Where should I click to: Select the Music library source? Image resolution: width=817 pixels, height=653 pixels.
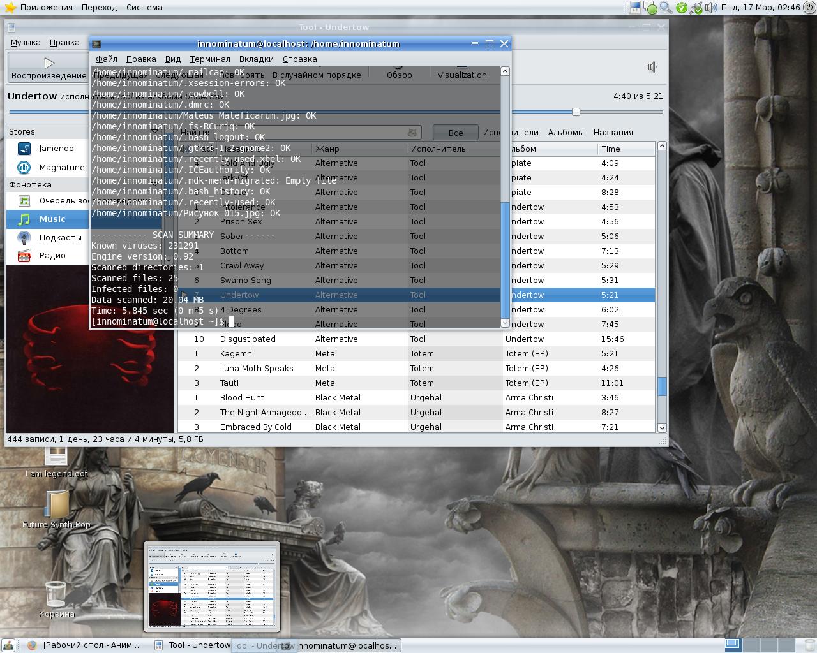[52, 219]
